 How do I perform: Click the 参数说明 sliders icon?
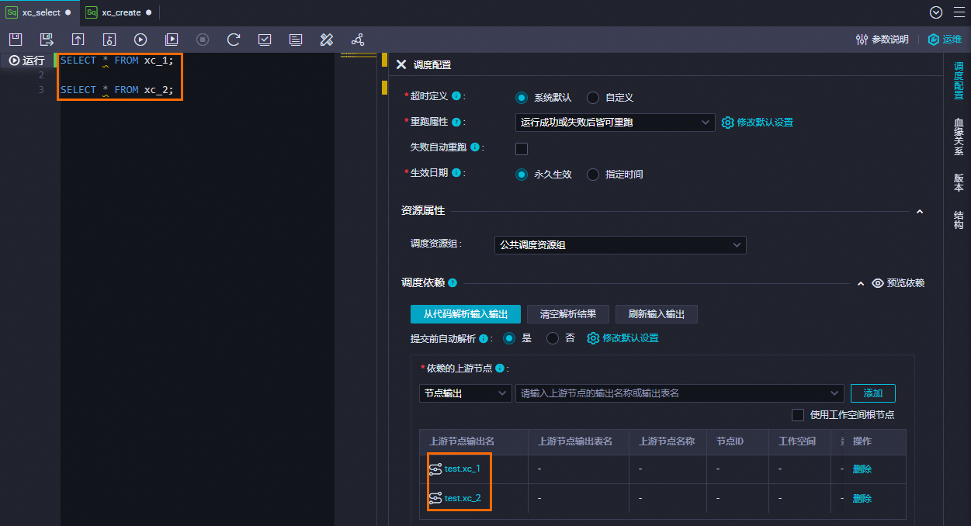point(862,40)
